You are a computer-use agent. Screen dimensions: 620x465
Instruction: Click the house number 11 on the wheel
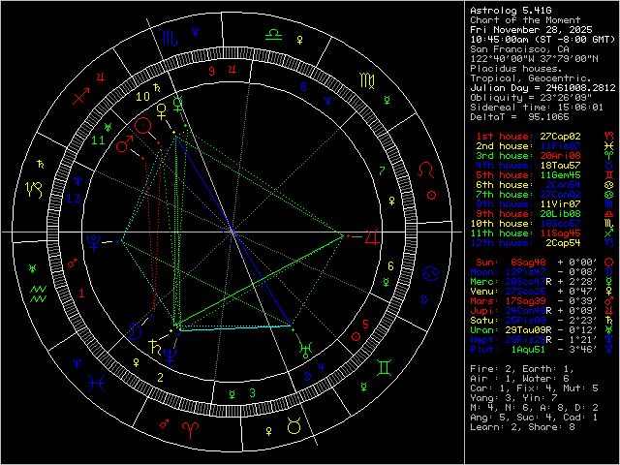coord(98,139)
